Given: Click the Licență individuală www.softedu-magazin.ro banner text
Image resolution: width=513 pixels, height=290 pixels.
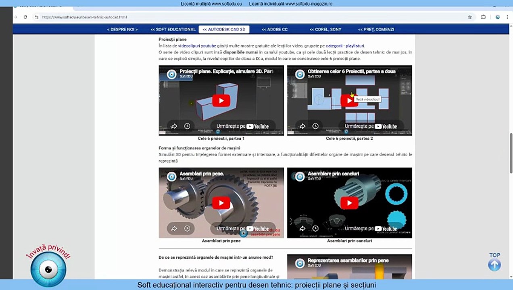Looking at the screenshot, I should point(291,4).
